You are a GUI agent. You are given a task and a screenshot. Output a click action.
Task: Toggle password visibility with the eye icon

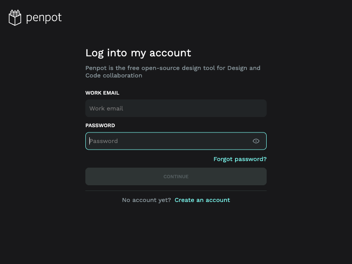tap(256, 141)
